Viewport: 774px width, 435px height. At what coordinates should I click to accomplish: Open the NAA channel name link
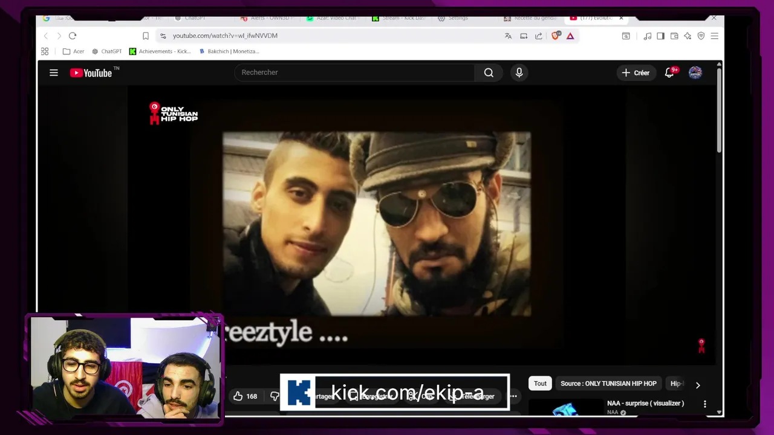(613, 412)
